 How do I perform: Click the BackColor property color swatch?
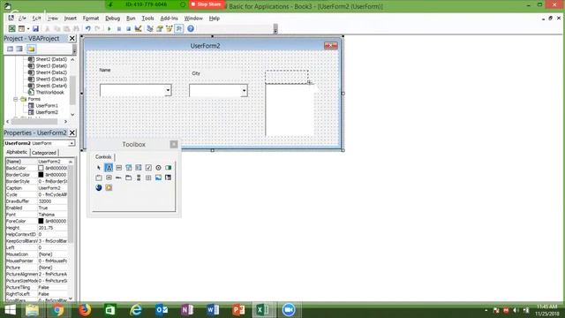click(41, 168)
